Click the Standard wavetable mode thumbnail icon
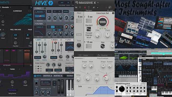Screen dimensions: 172x97 pyautogui.click(x=89, y=29)
